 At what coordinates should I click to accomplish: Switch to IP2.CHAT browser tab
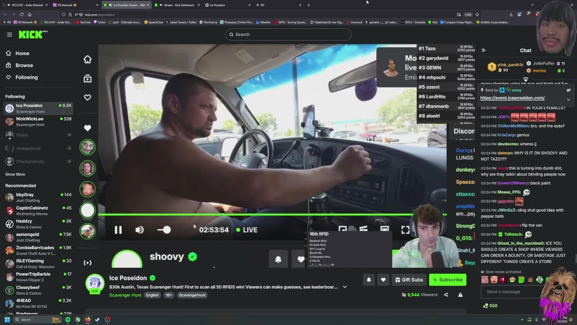25,5
